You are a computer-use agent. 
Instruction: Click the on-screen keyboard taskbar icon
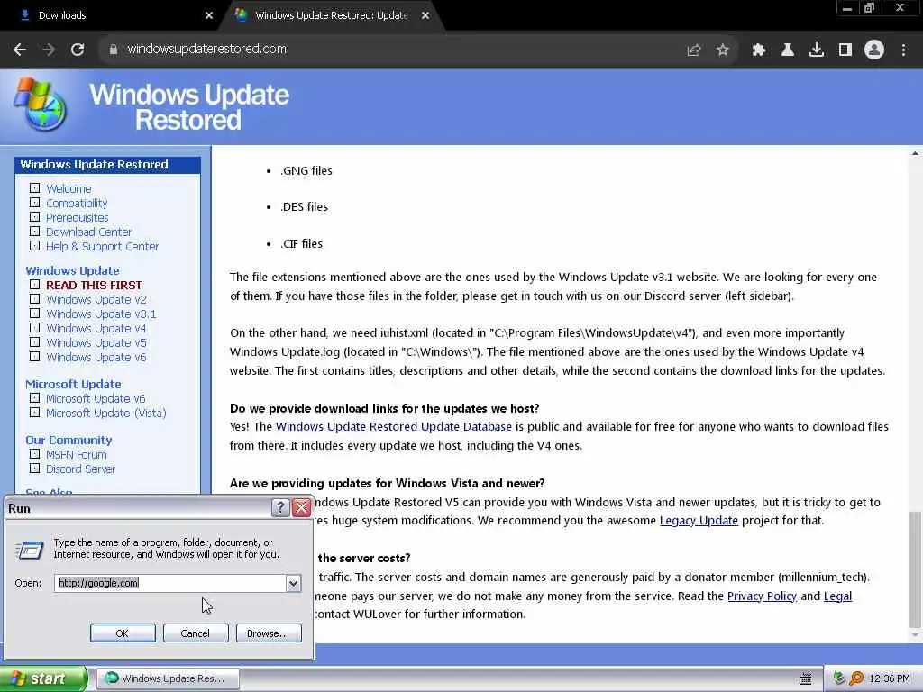click(805, 679)
